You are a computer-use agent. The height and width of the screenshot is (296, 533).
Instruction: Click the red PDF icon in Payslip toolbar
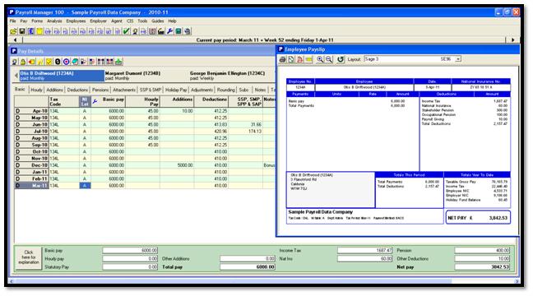tap(299, 59)
